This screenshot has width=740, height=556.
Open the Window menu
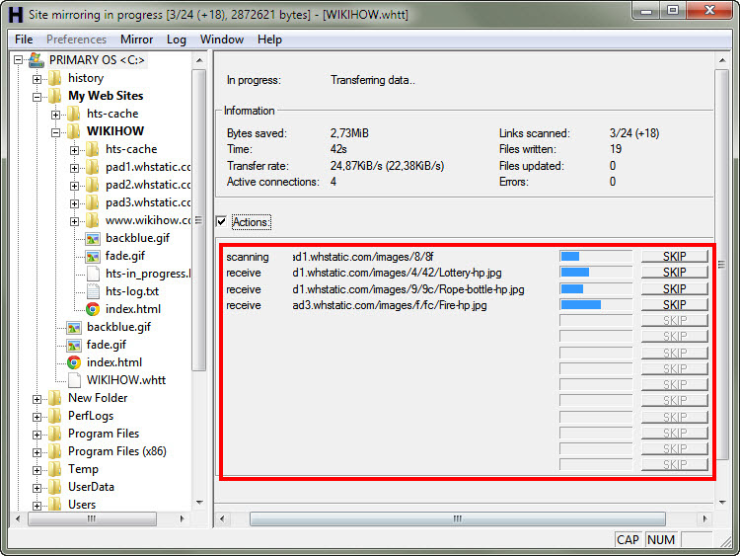point(222,40)
